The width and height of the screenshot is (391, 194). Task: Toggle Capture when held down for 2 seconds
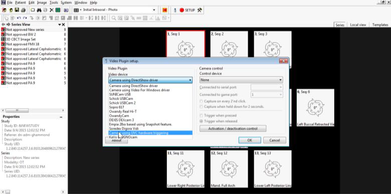(x=201, y=106)
